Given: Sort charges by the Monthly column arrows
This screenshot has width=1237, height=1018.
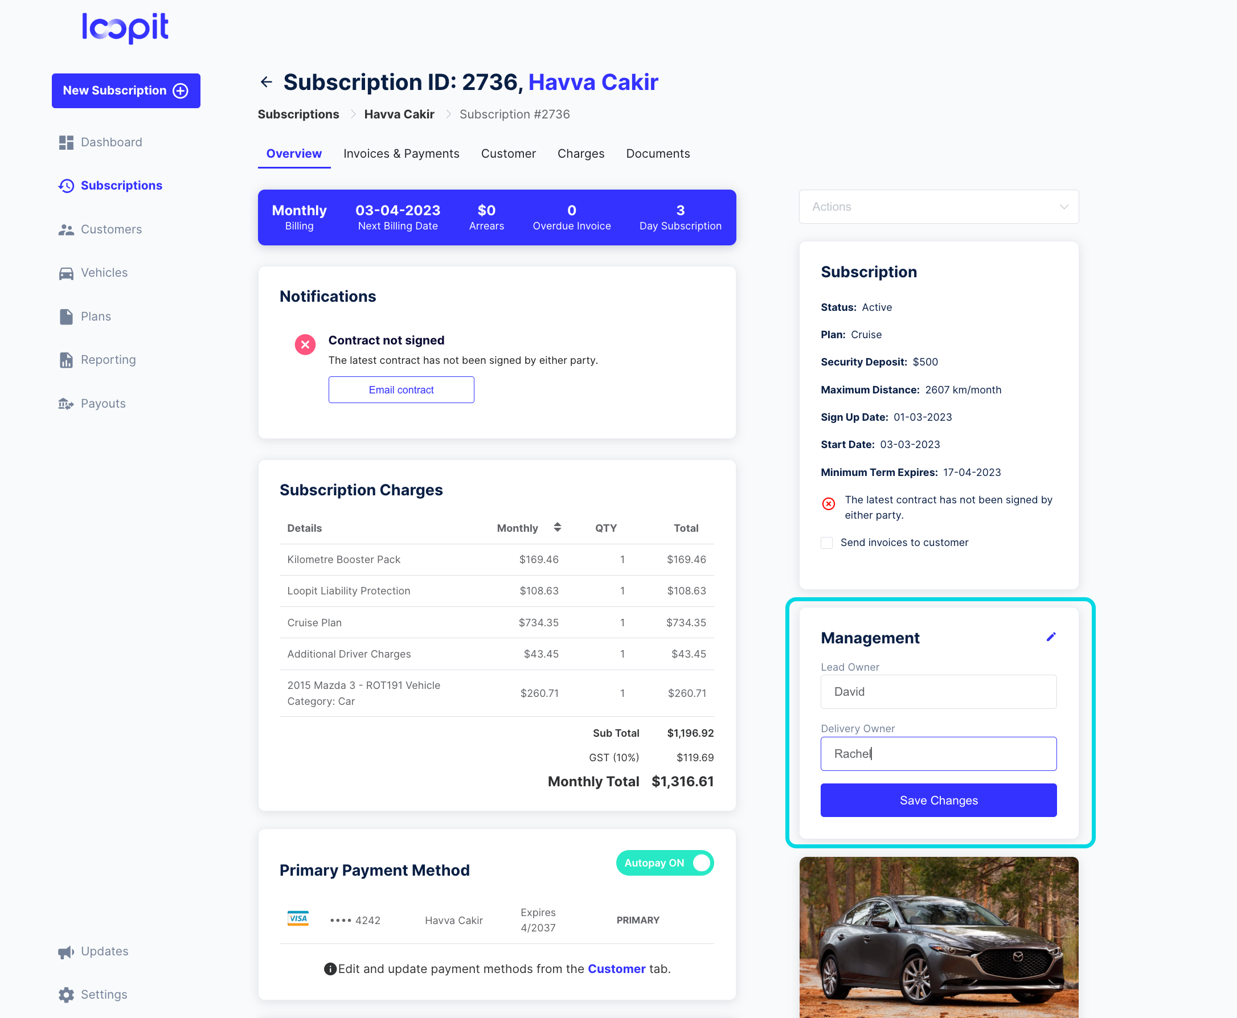Looking at the screenshot, I should tap(557, 527).
